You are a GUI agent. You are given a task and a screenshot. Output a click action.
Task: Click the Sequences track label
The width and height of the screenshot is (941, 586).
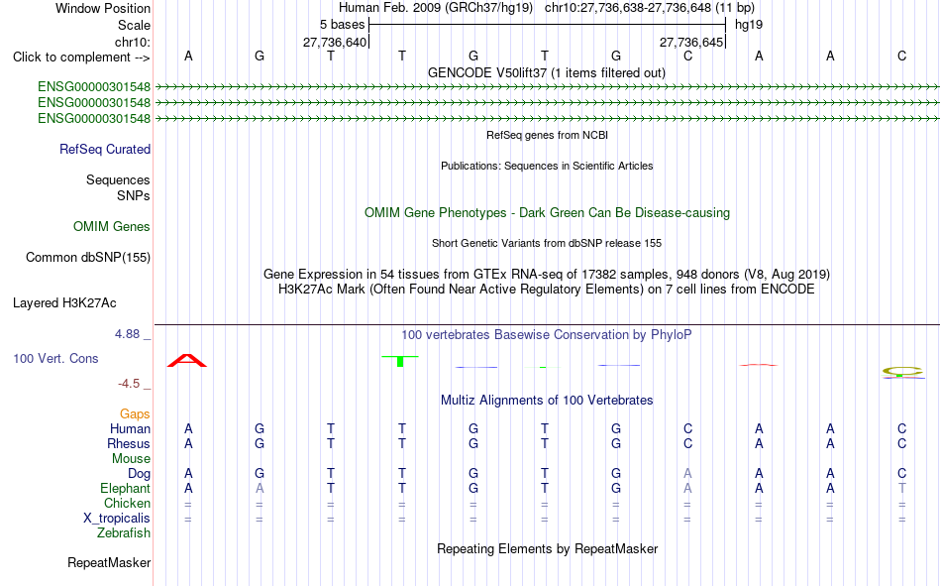click(118, 179)
